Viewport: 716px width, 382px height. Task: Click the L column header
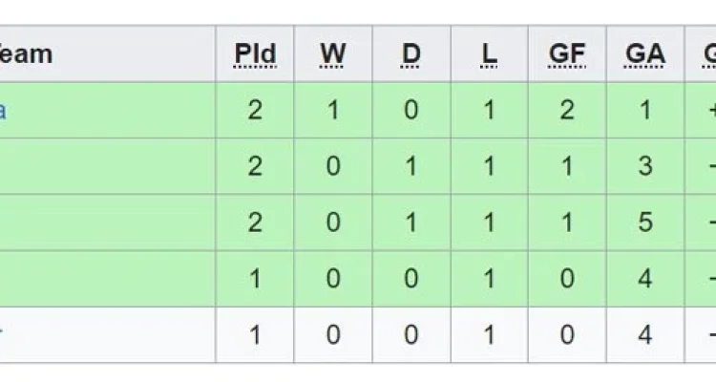coord(489,53)
